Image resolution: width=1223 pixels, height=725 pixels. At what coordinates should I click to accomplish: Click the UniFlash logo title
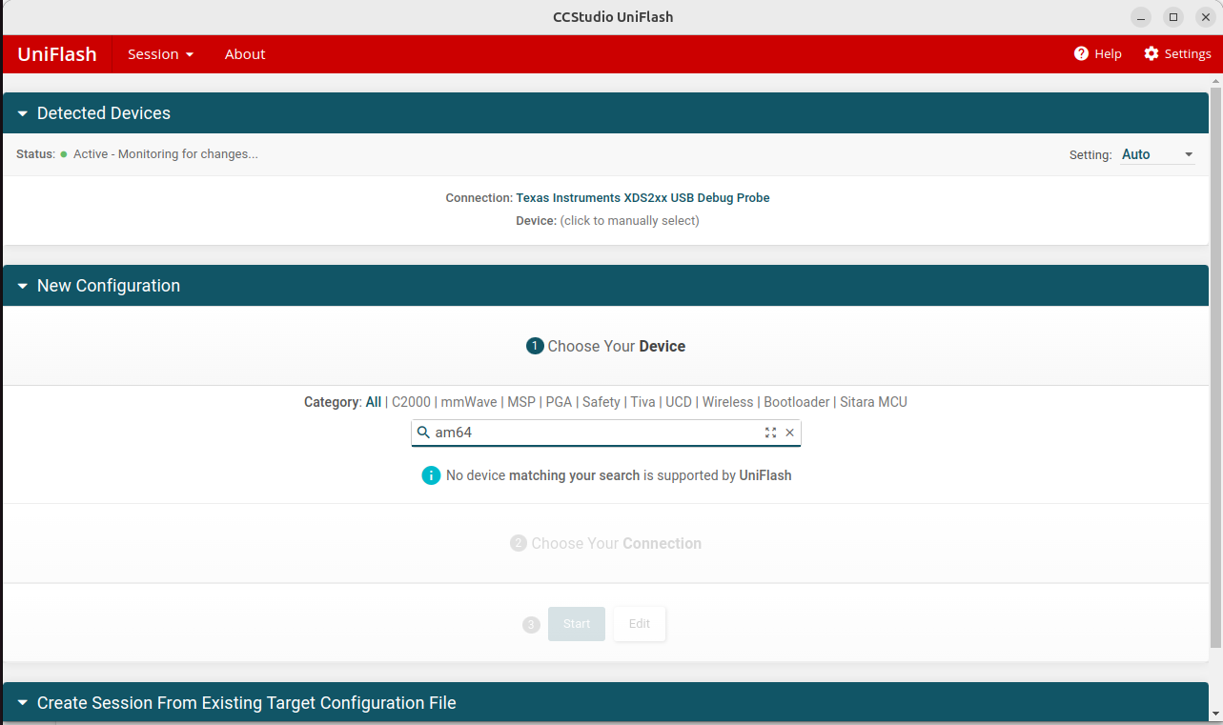(57, 54)
